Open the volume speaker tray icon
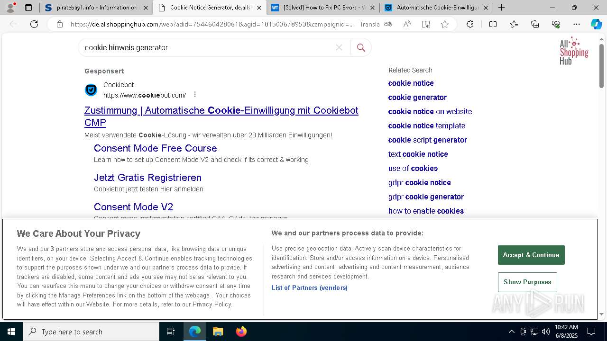 click(x=545, y=332)
